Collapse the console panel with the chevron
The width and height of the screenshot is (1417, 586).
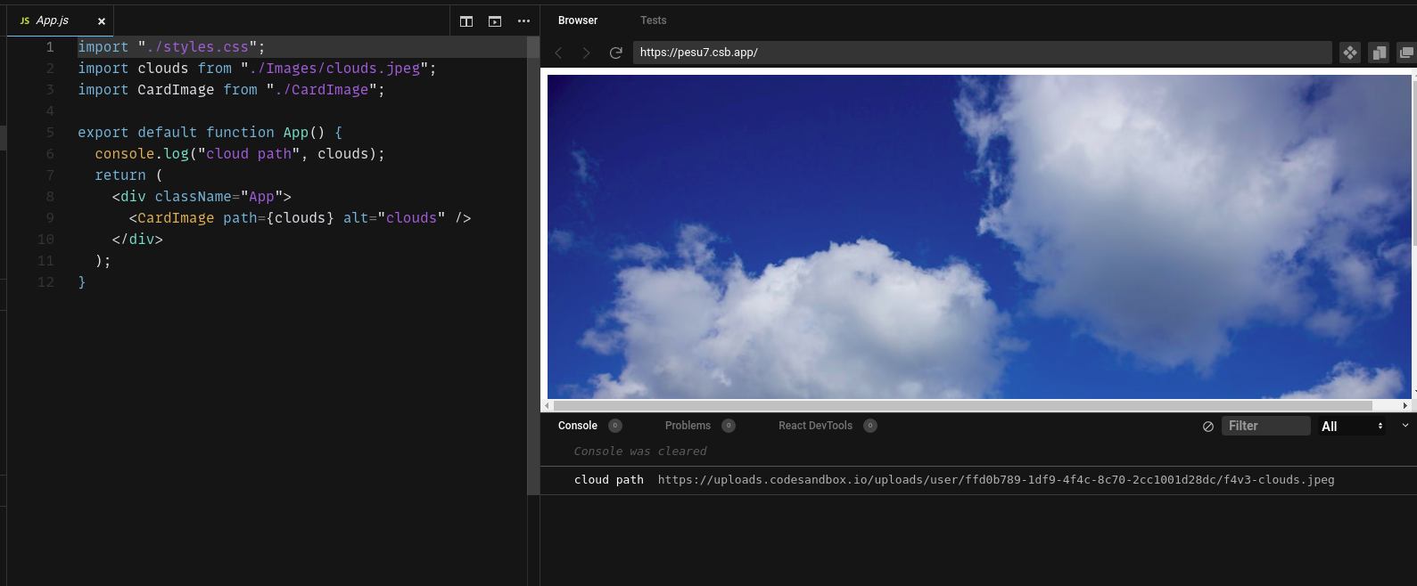1405,426
